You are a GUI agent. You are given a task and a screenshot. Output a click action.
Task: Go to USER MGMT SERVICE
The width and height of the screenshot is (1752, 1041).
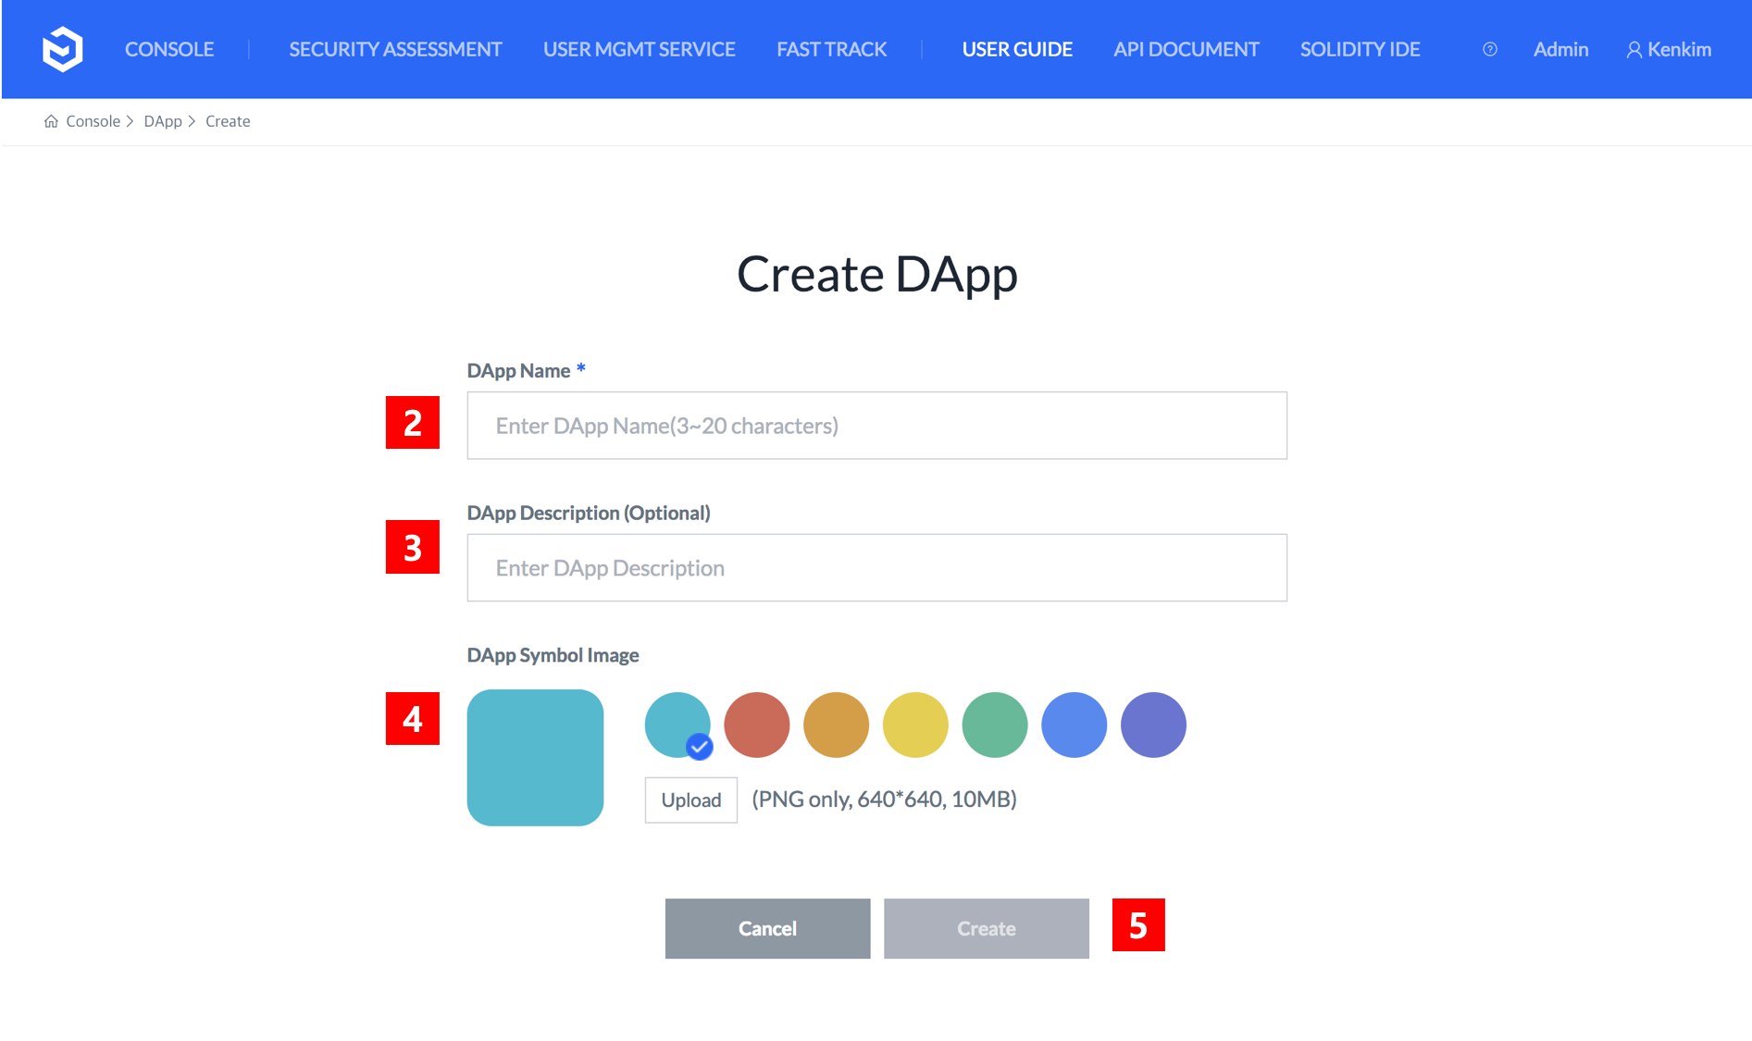point(640,49)
